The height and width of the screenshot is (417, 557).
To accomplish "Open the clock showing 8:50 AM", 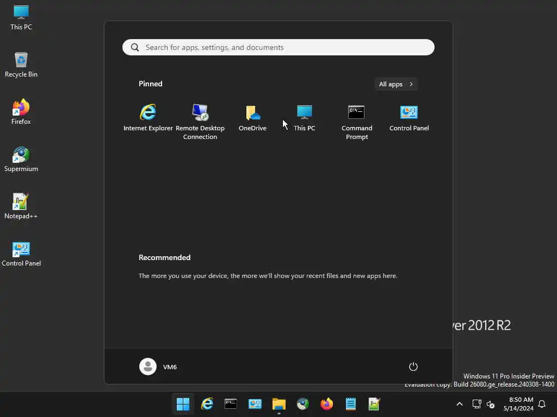I will [518, 404].
